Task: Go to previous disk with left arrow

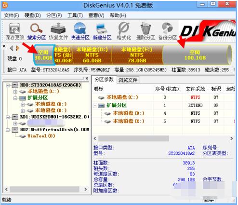Action: coord(12,48)
